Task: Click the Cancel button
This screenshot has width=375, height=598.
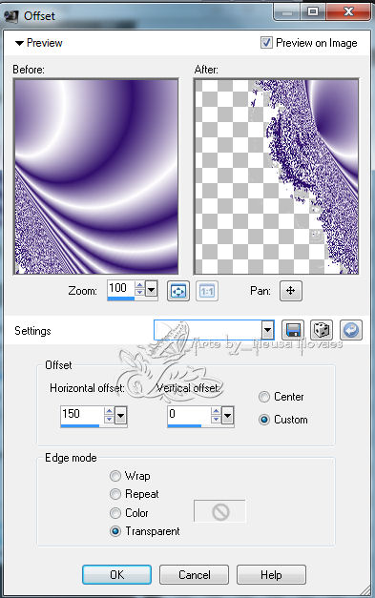Action: click(x=194, y=574)
